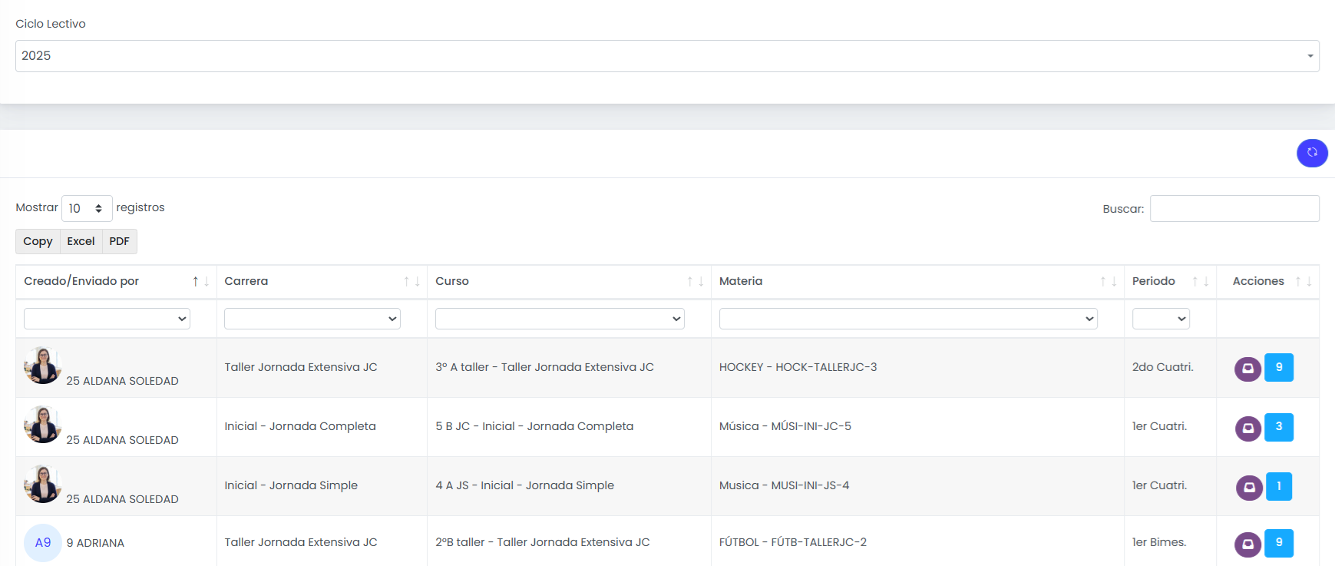Open purple inbox icon for FÚTBOL row
The image size is (1335, 566).
click(x=1247, y=544)
